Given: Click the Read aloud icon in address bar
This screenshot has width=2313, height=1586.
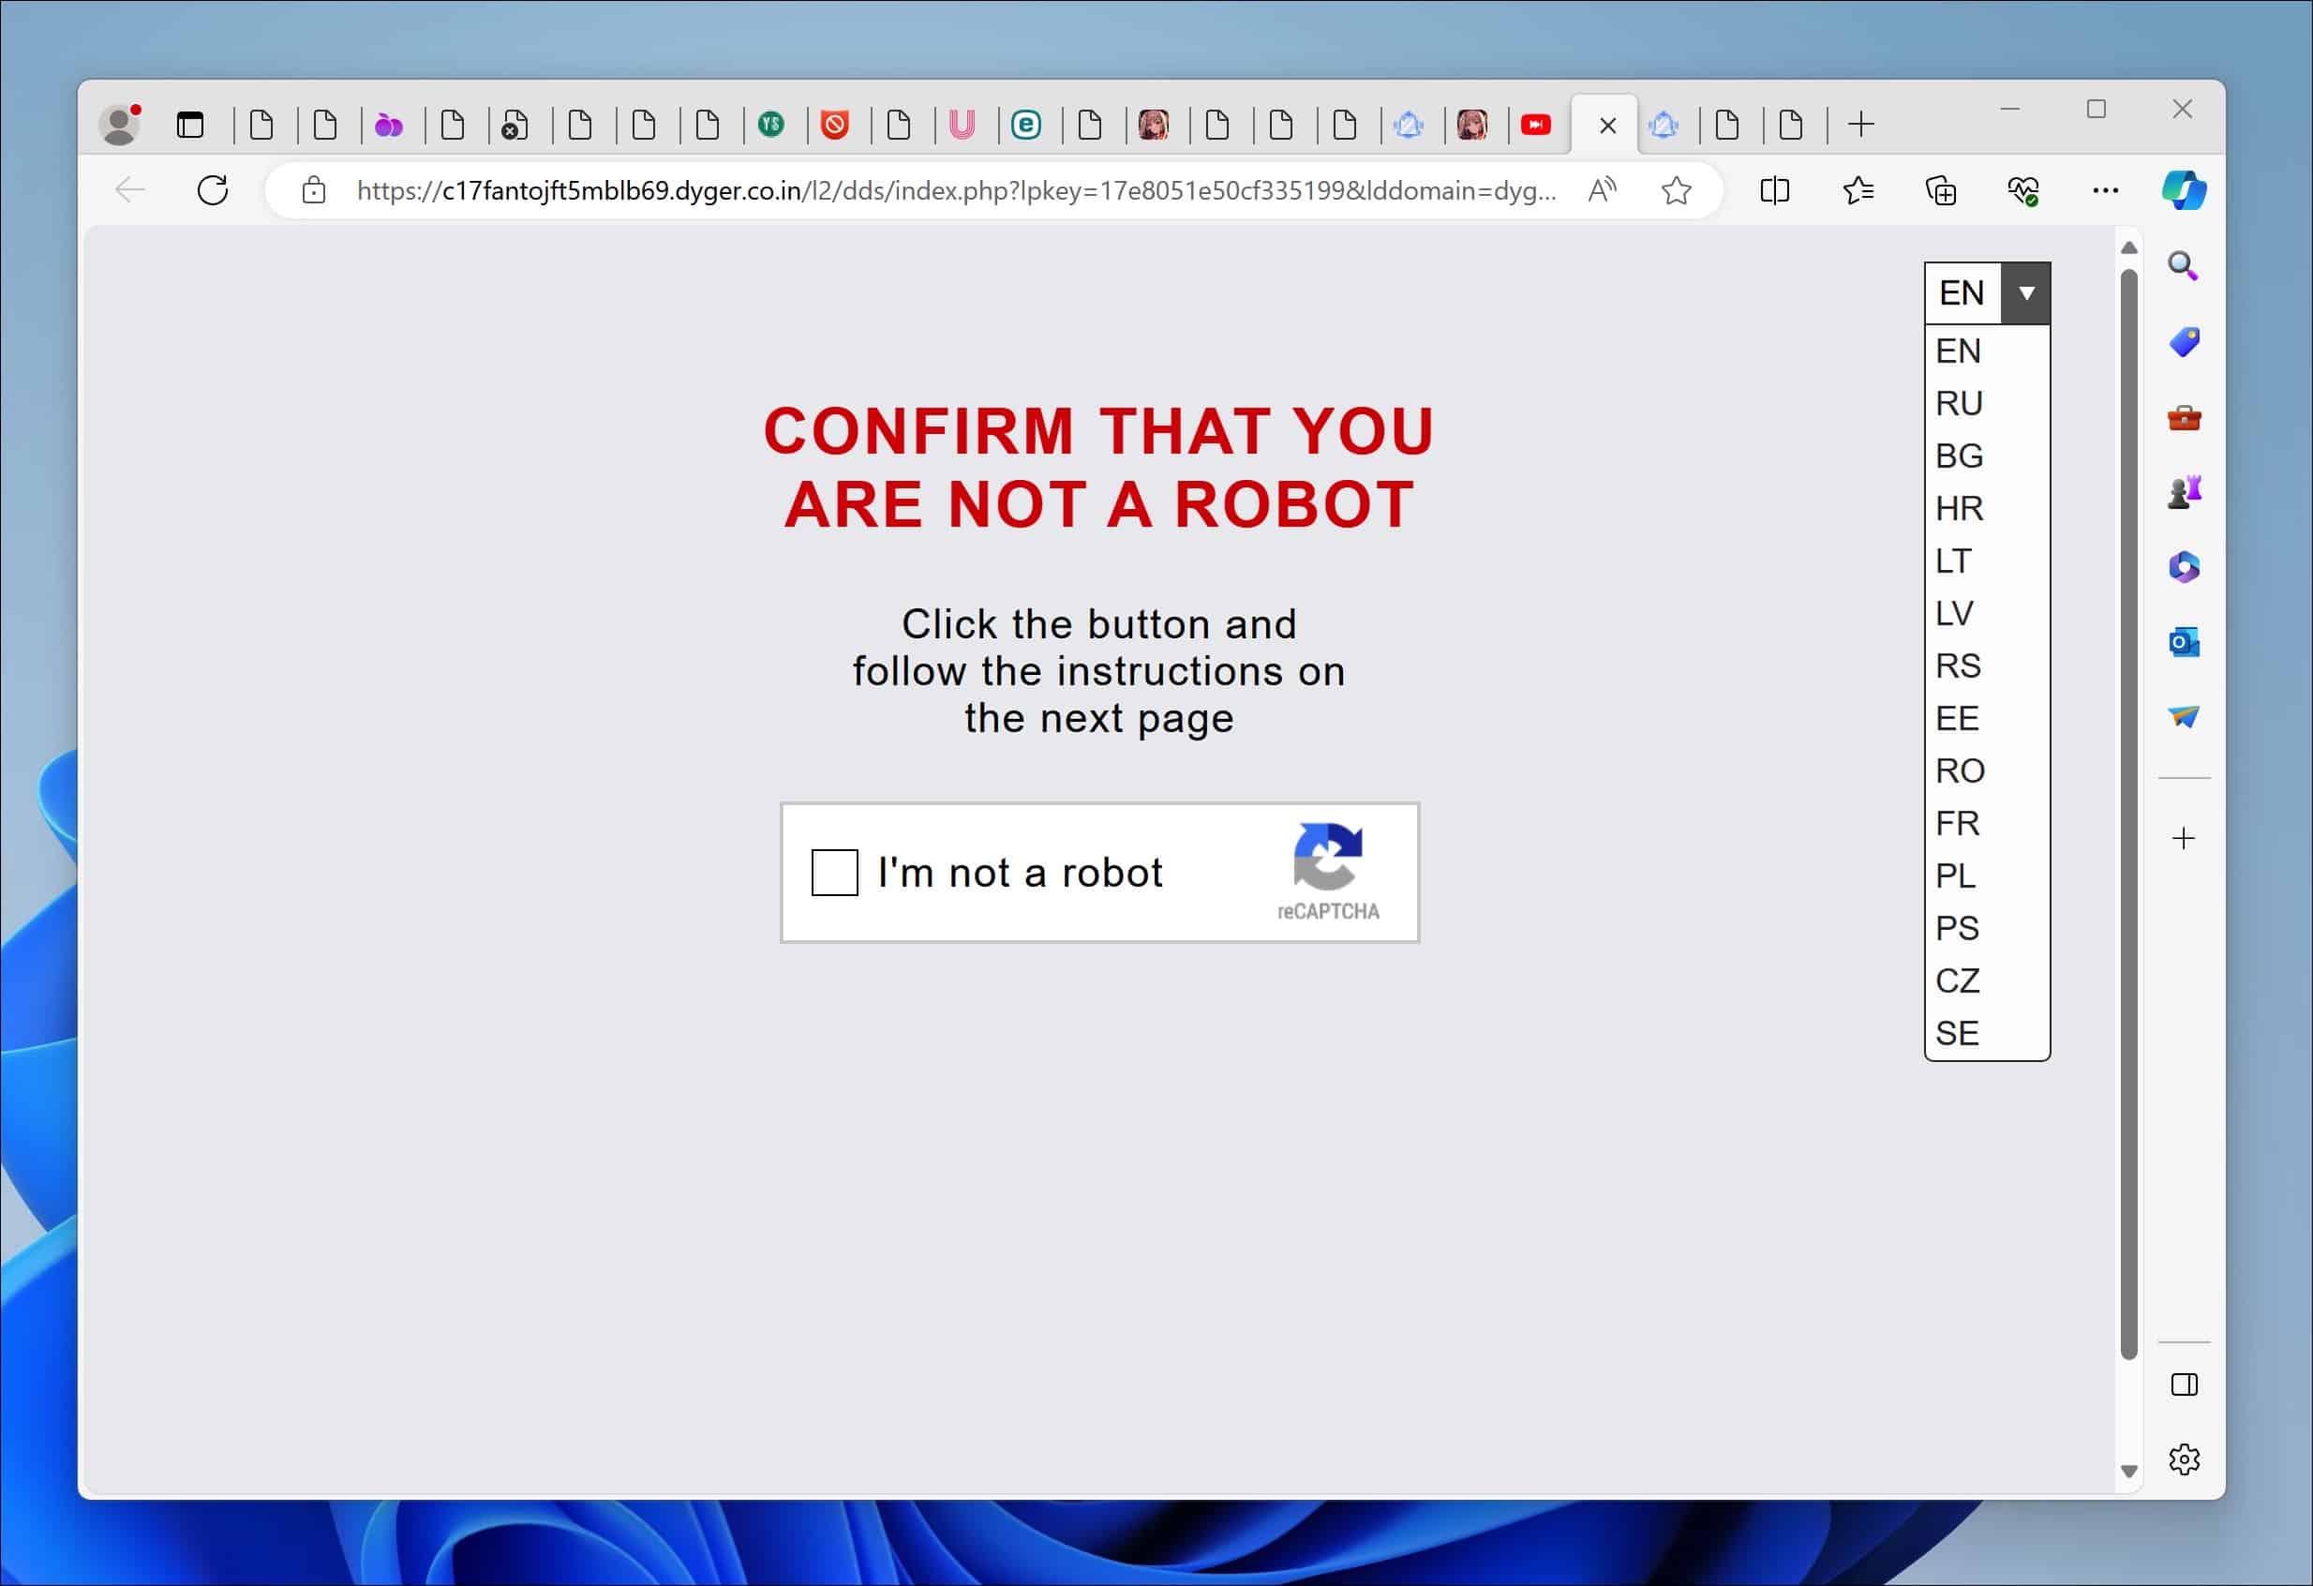Looking at the screenshot, I should pos(1602,190).
